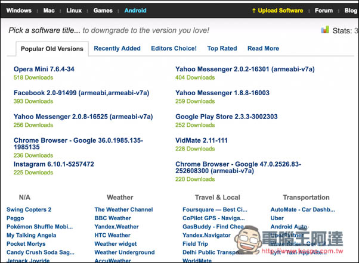The image size is (359, 263).
Task: Open the Read More tab
Action: point(264,48)
